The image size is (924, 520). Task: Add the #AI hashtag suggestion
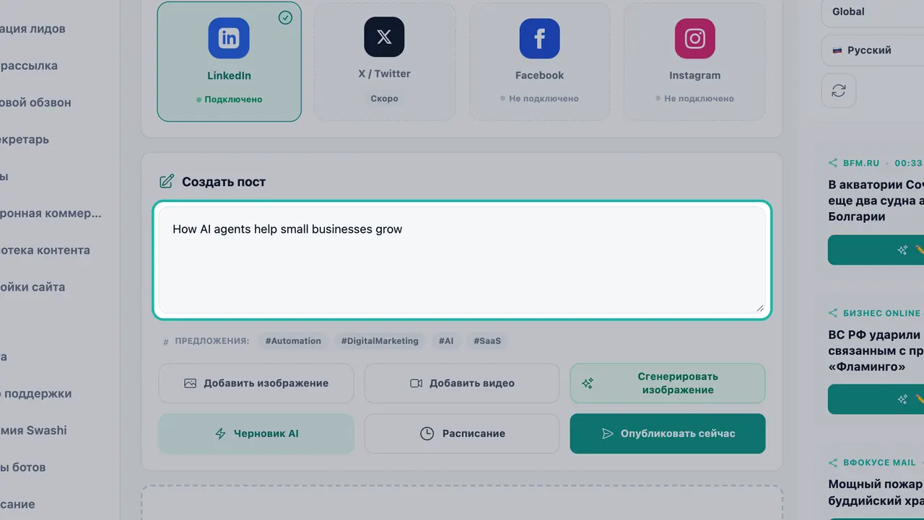(x=446, y=341)
